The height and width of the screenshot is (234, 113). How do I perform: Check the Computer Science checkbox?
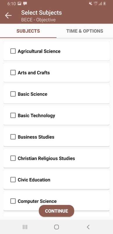(13, 201)
